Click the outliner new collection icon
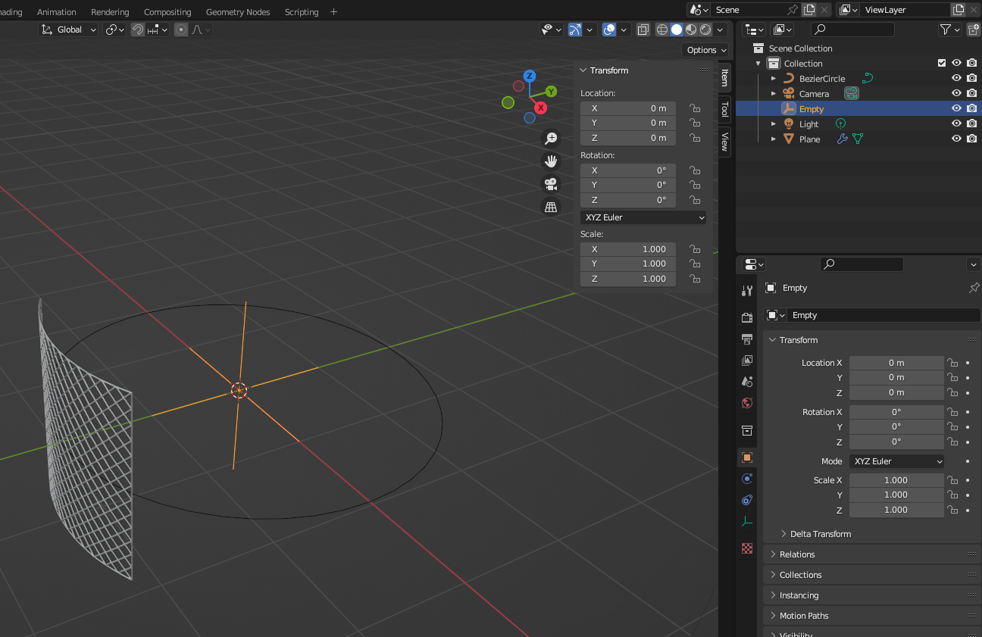Image resolution: width=982 pixels, height=637 pixels. pyautogui.click(x=974, y=30)
